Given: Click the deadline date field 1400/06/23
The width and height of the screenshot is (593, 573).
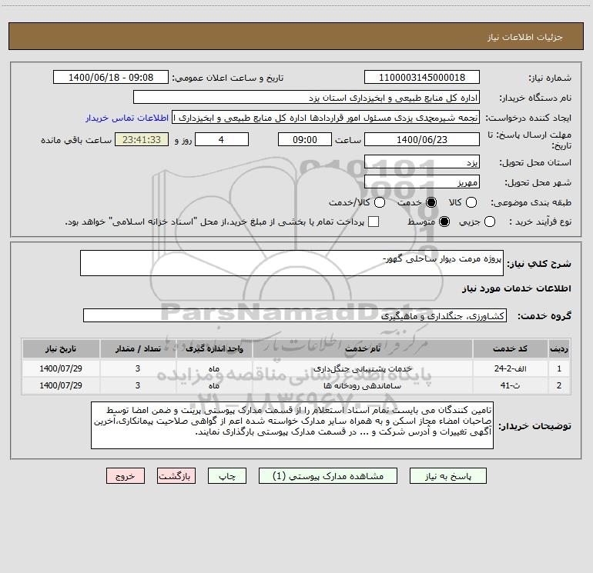Looking at the screenshot, I should coord(422,139).
